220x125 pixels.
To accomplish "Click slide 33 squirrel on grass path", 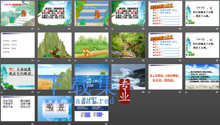I will click(x=91, y=45).
